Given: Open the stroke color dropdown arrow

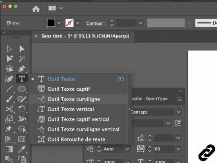Looking at the screenshot, I should pyautogui.click(x=77, y=23).
